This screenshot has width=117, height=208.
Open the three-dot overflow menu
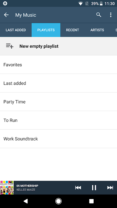pyautogui.click(x=111, y=15)
